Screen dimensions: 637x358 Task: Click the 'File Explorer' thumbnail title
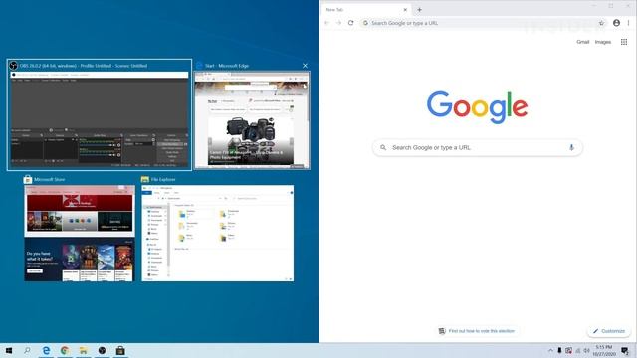163,179
